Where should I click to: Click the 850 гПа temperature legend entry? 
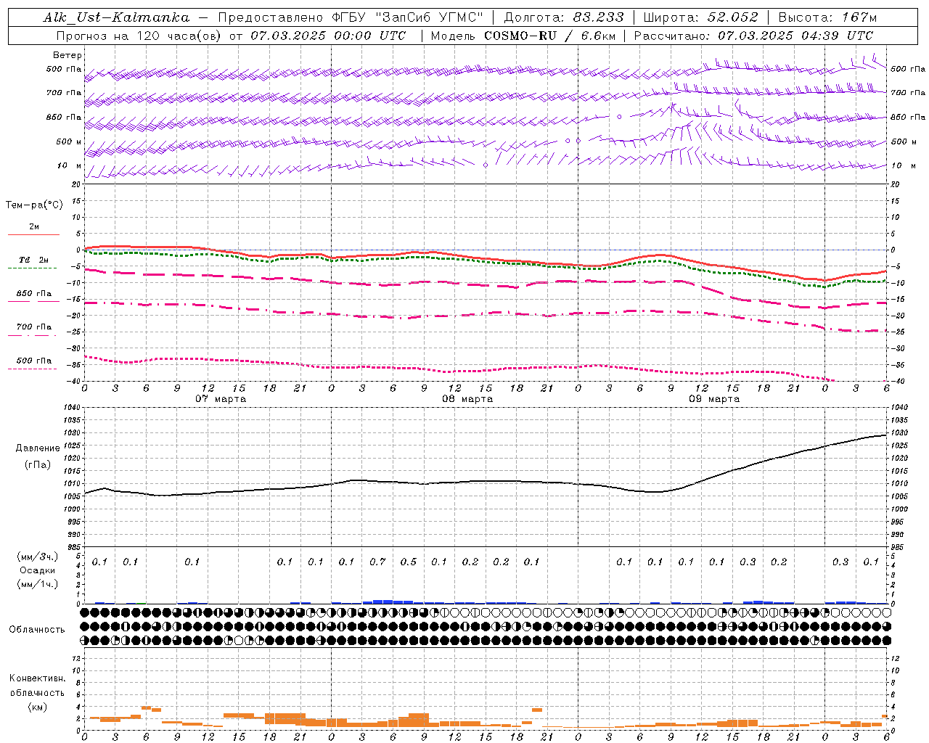coord(34,294)
